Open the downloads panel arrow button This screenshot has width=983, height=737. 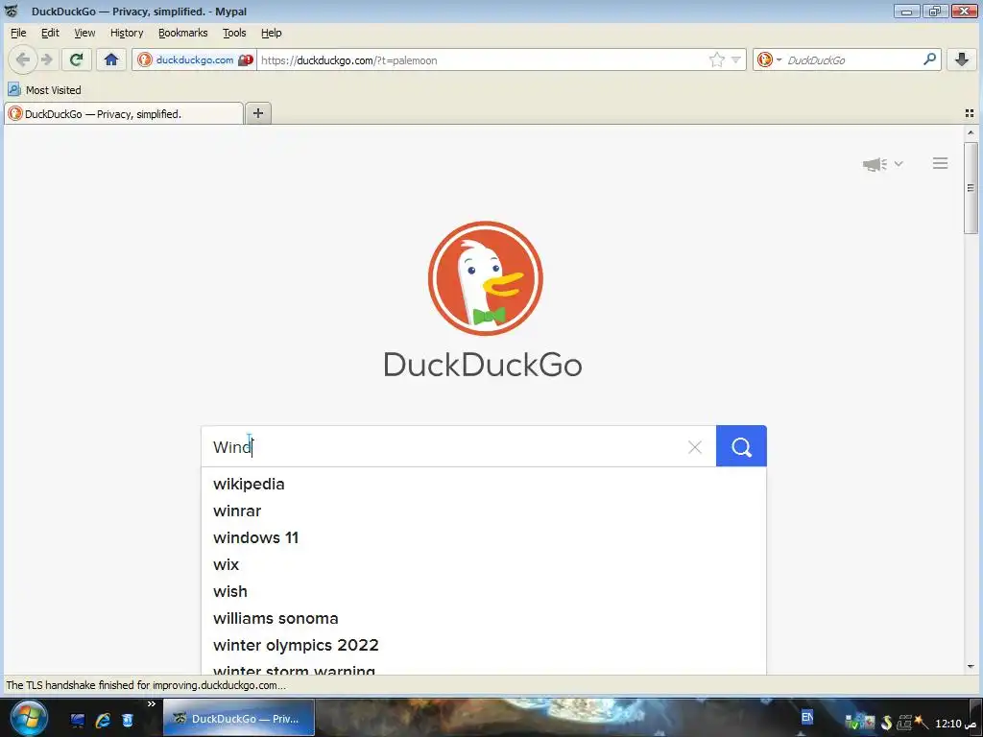[962, 59]
